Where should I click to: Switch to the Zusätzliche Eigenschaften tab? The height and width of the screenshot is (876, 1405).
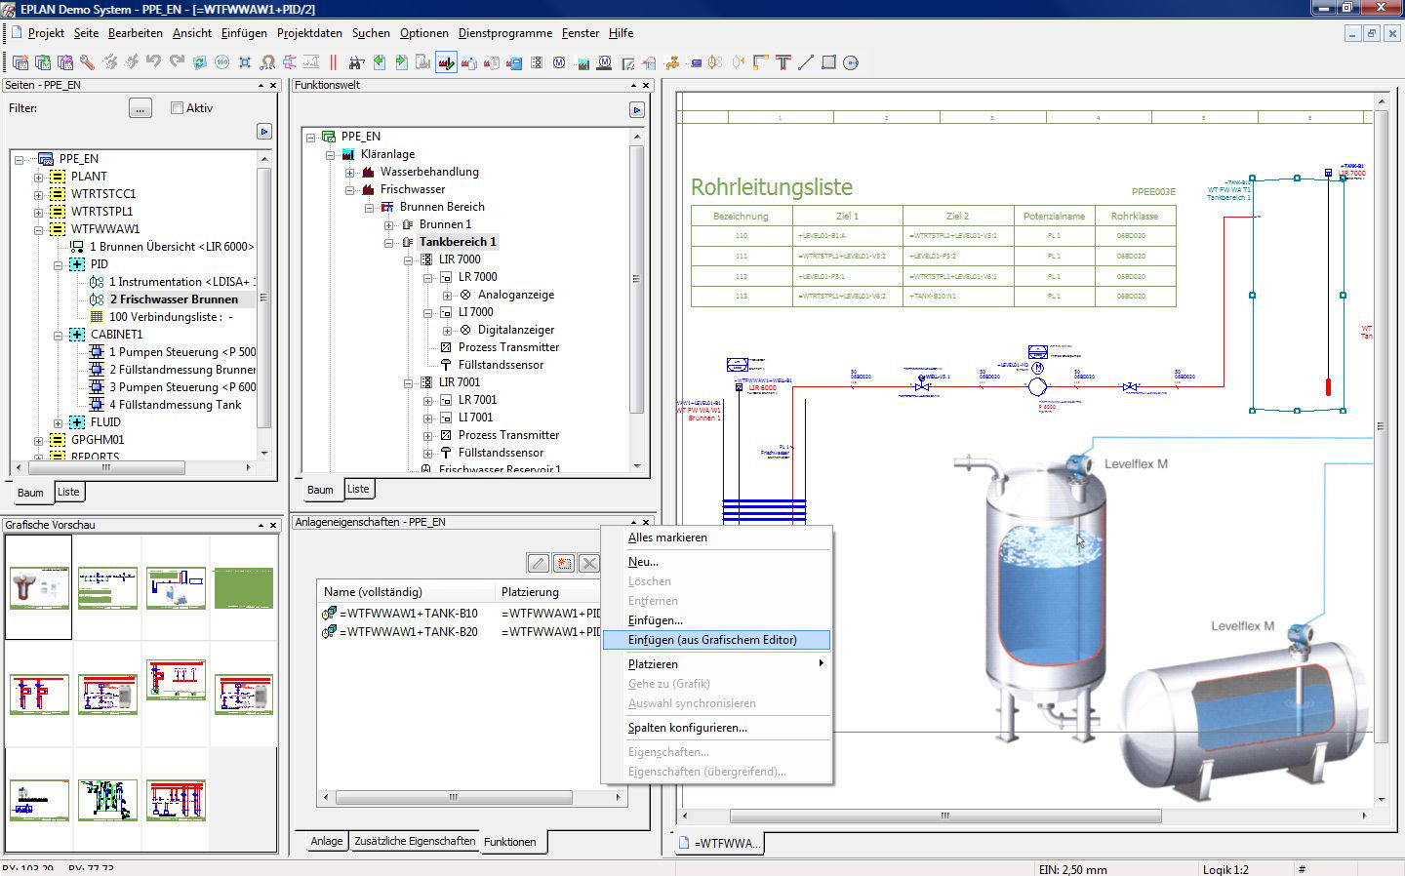click(x=415, y=841)
